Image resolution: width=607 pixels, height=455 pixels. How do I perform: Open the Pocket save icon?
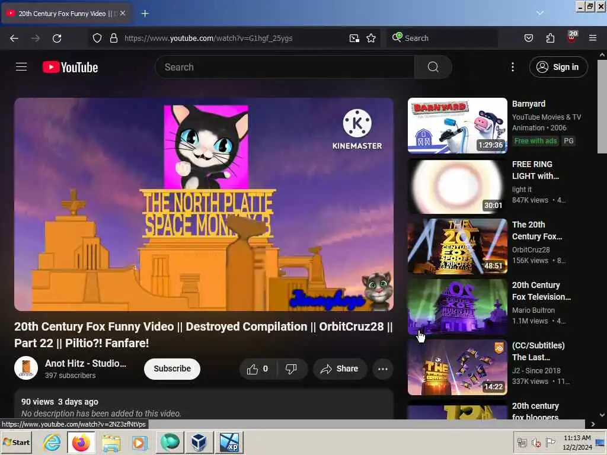coord(528,38)
